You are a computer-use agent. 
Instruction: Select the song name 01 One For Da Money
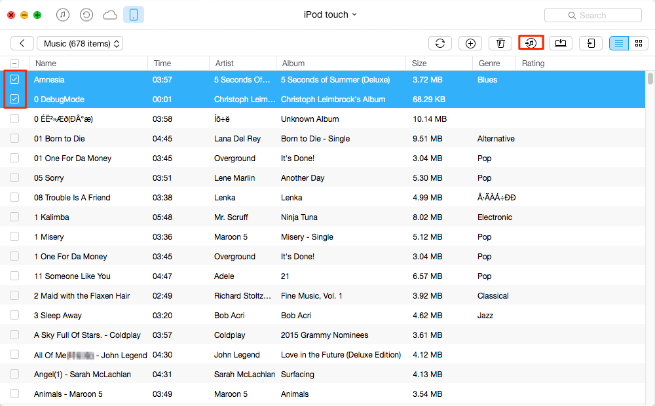[x=73, y=158]
